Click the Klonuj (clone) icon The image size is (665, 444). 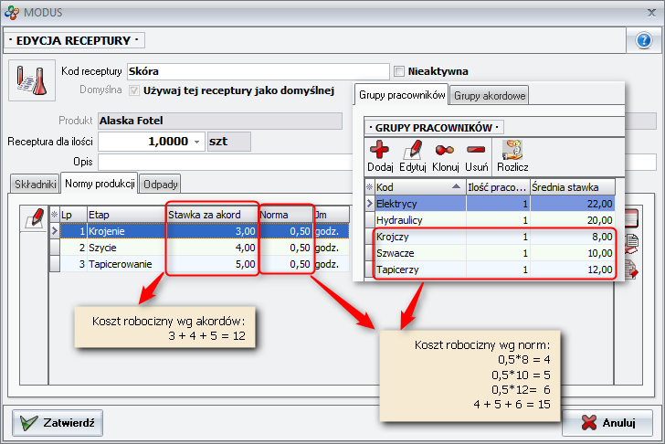pos(446,151)
